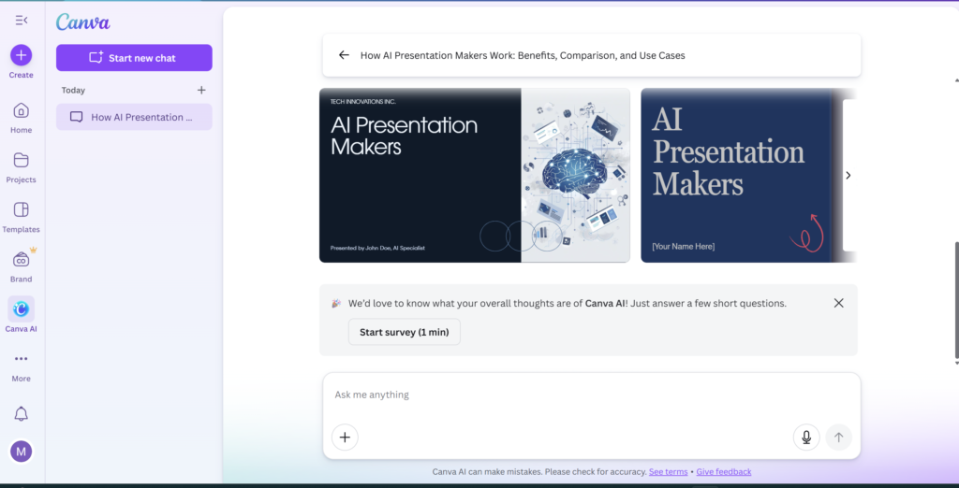The image size is (959, 488).
Task: Add attachment with plus button in prompt
Action: coord(345,438)
